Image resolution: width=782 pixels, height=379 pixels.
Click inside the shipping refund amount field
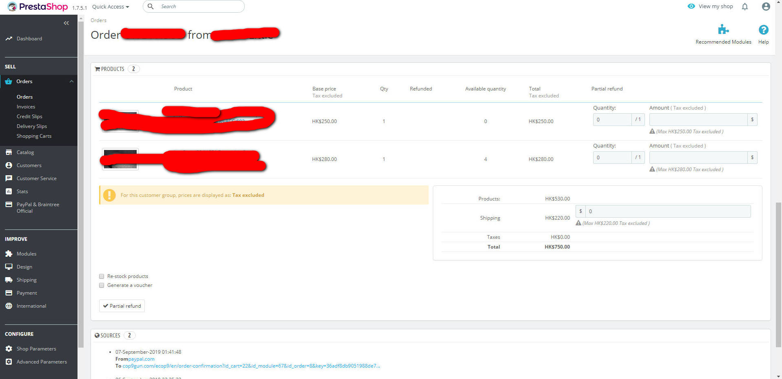click(667, 211)
